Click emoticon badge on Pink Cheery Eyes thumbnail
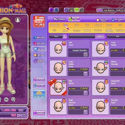The image size is (125, 125). [64, 101]
